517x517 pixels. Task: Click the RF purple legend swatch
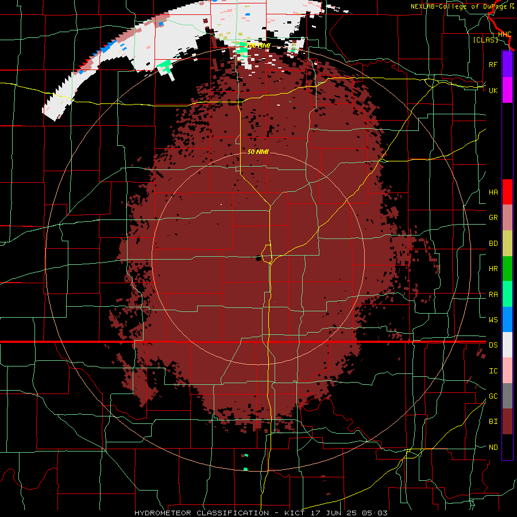(507, 64)
